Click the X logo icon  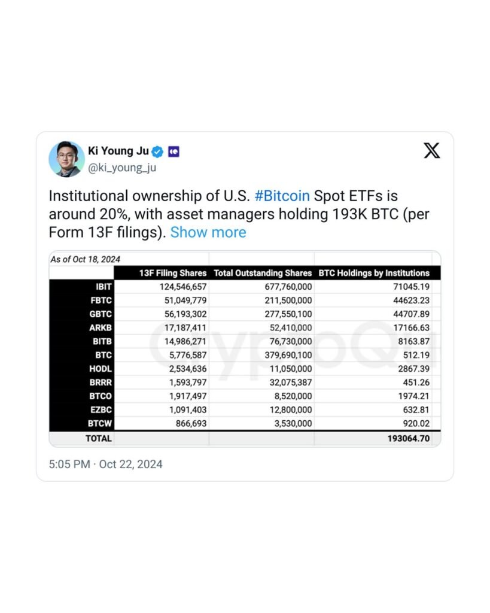(432, 150)
